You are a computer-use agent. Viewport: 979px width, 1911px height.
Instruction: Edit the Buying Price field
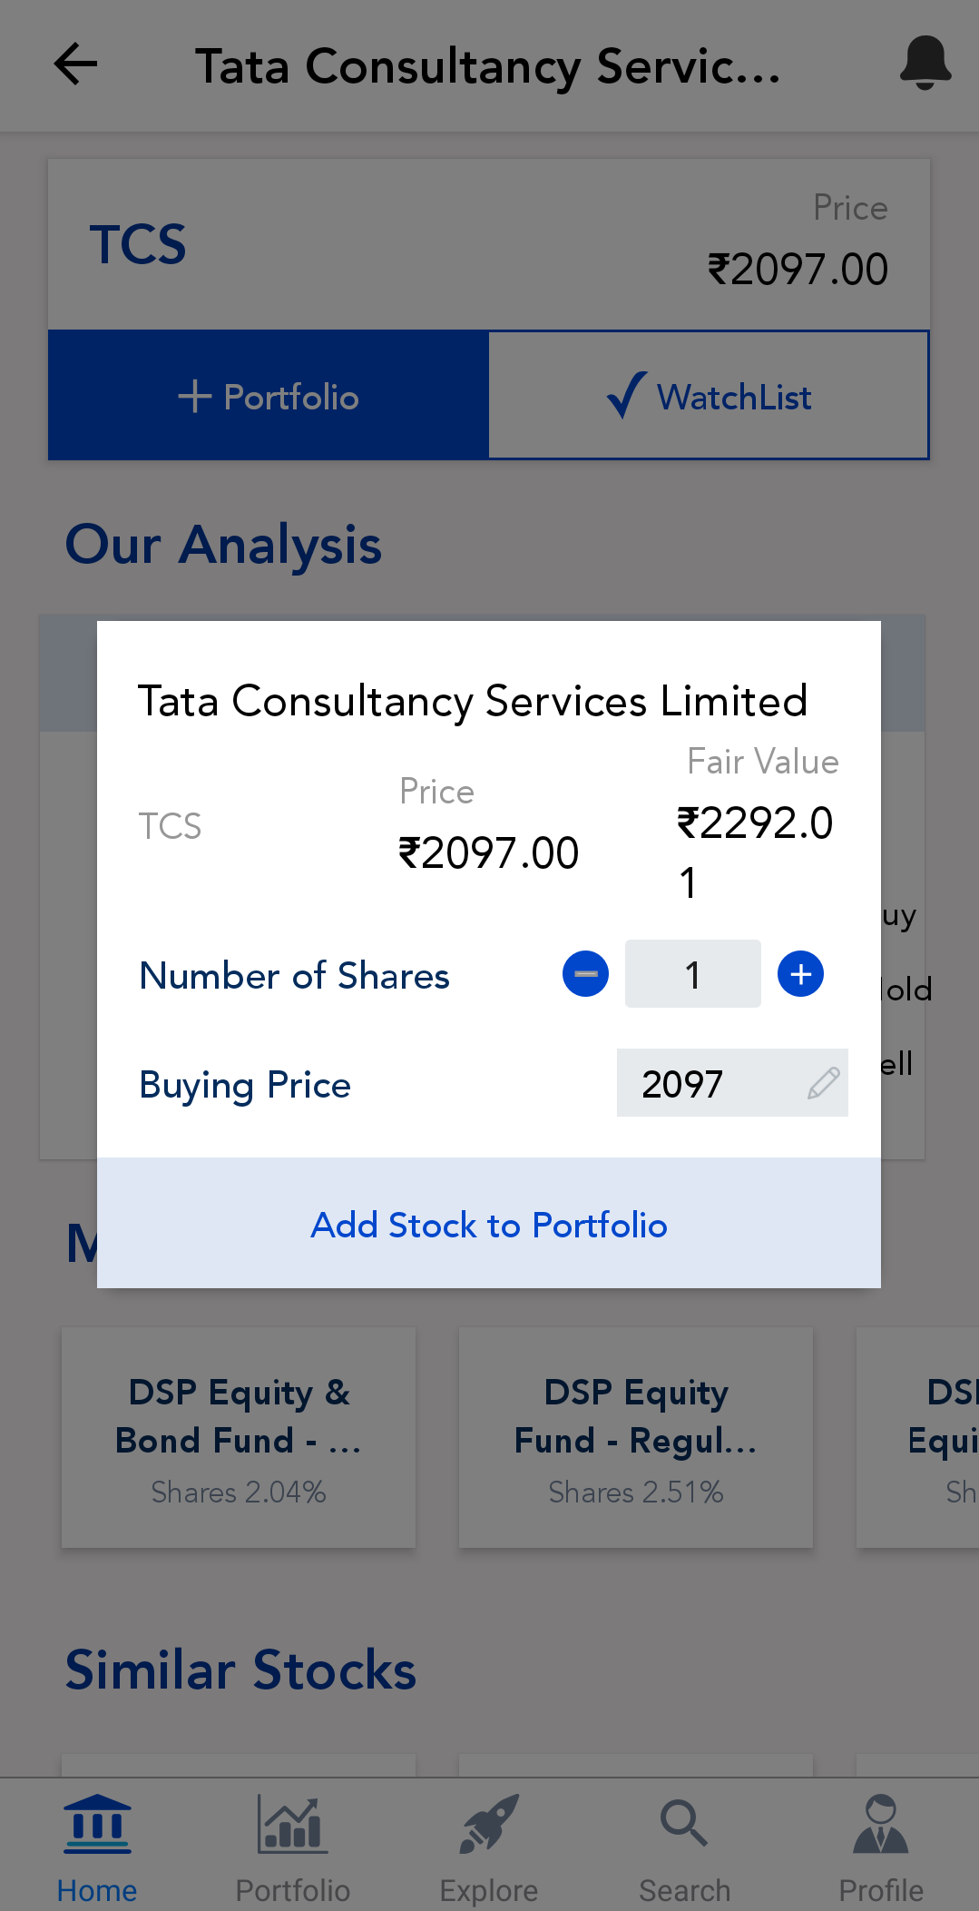coord(708,1084)
